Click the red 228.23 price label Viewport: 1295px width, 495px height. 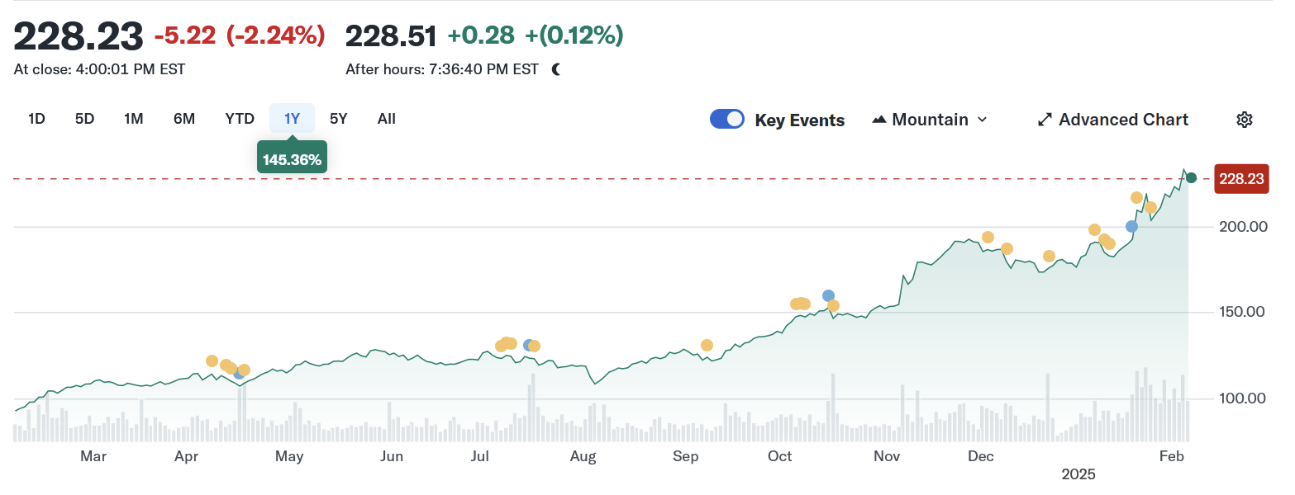pos(1240,179)
